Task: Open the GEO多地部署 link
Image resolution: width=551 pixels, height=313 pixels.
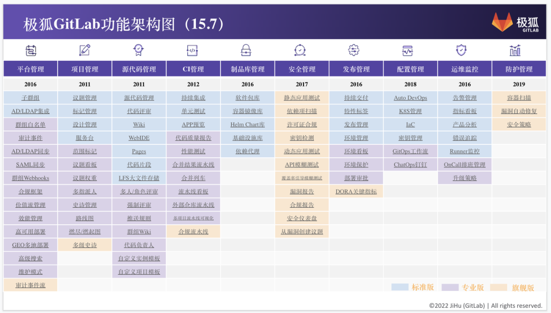Action: (x=31, y=245)
